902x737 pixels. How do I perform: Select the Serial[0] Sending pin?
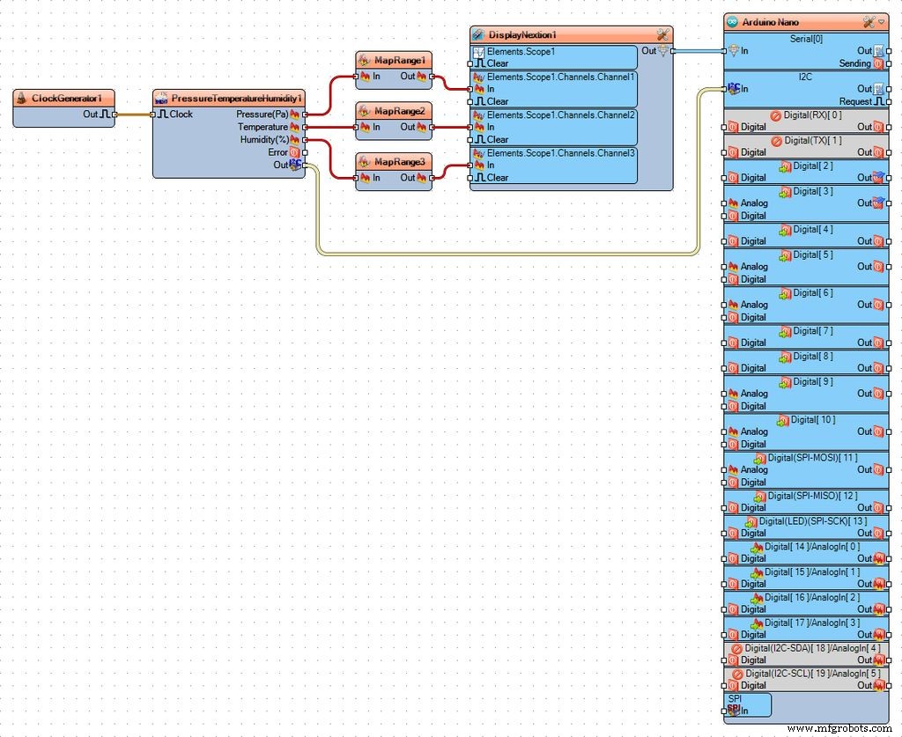pyautogui.click(x=888, y=63)
